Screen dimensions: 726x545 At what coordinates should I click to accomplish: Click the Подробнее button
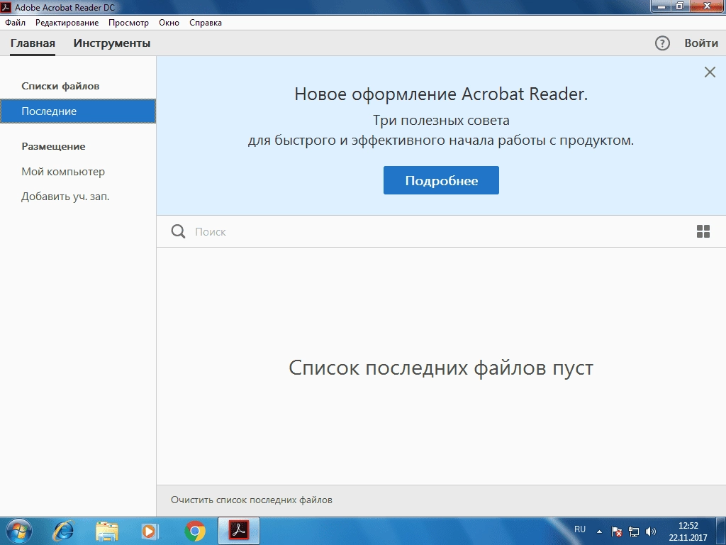click(441, 180)
